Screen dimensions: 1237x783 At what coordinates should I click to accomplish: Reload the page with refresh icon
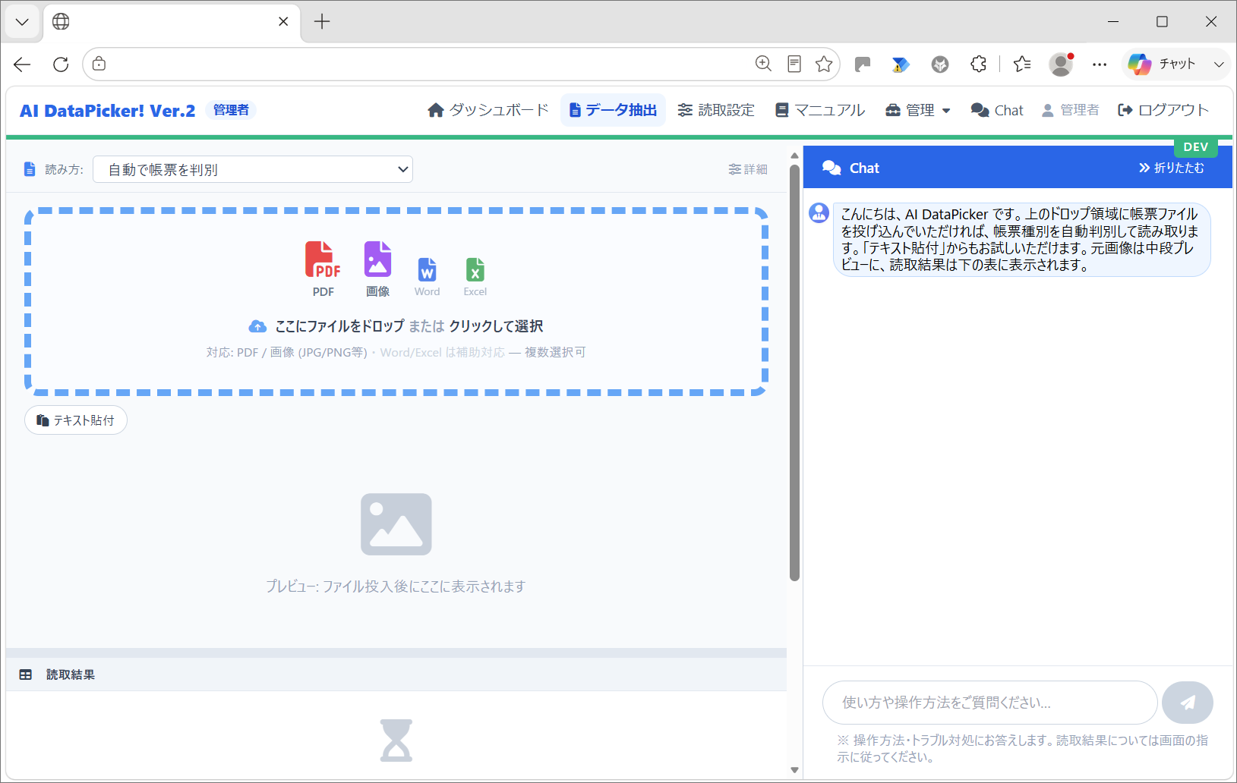coord(61,64)
